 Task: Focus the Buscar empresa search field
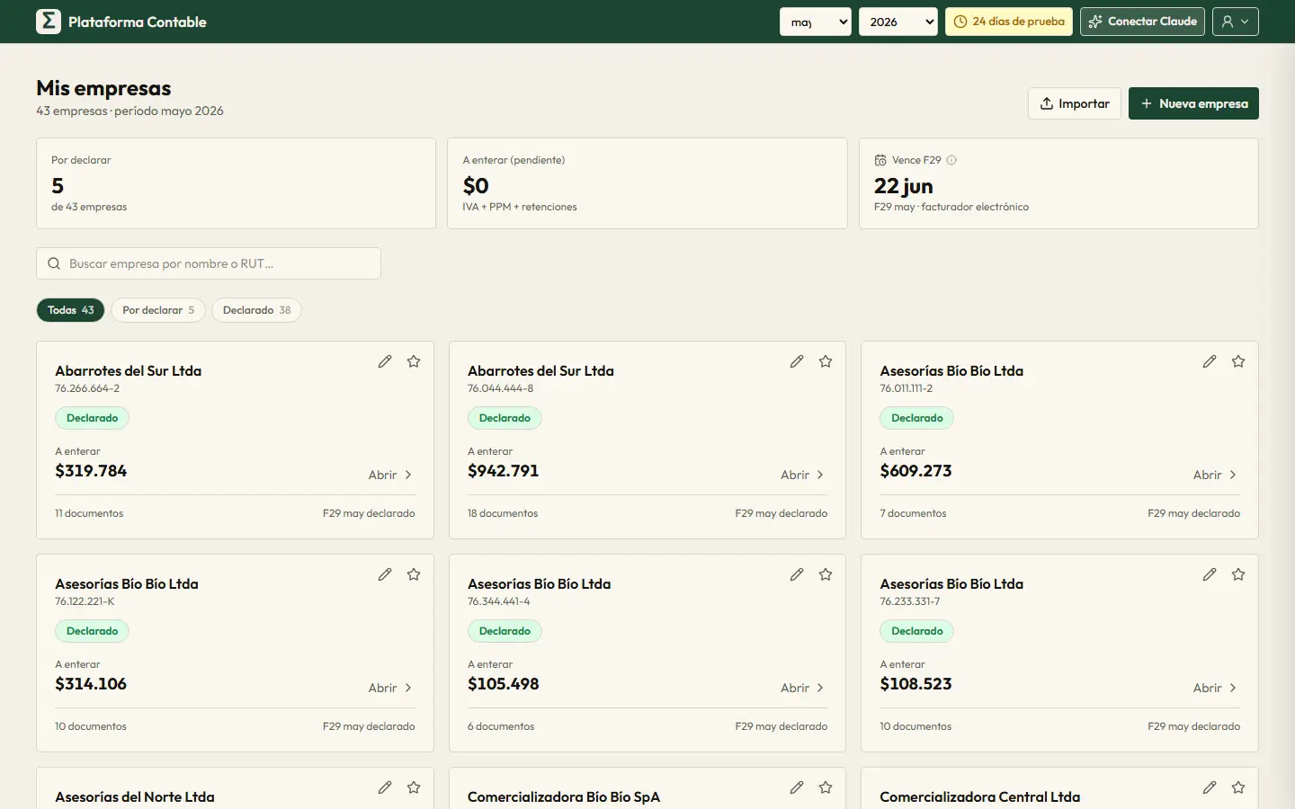tap(209, 263)
